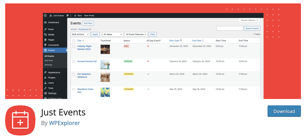308x138 pixels.
Task: Click the Collapse menu arrow icon
Action: 45,98
